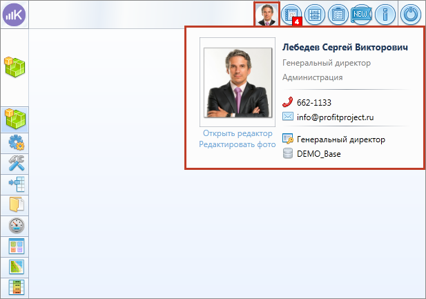This screenshot has height=299, width=426.
Task: Click the gray "Генеральный директор" position under the name
Action: click(327, 63)
